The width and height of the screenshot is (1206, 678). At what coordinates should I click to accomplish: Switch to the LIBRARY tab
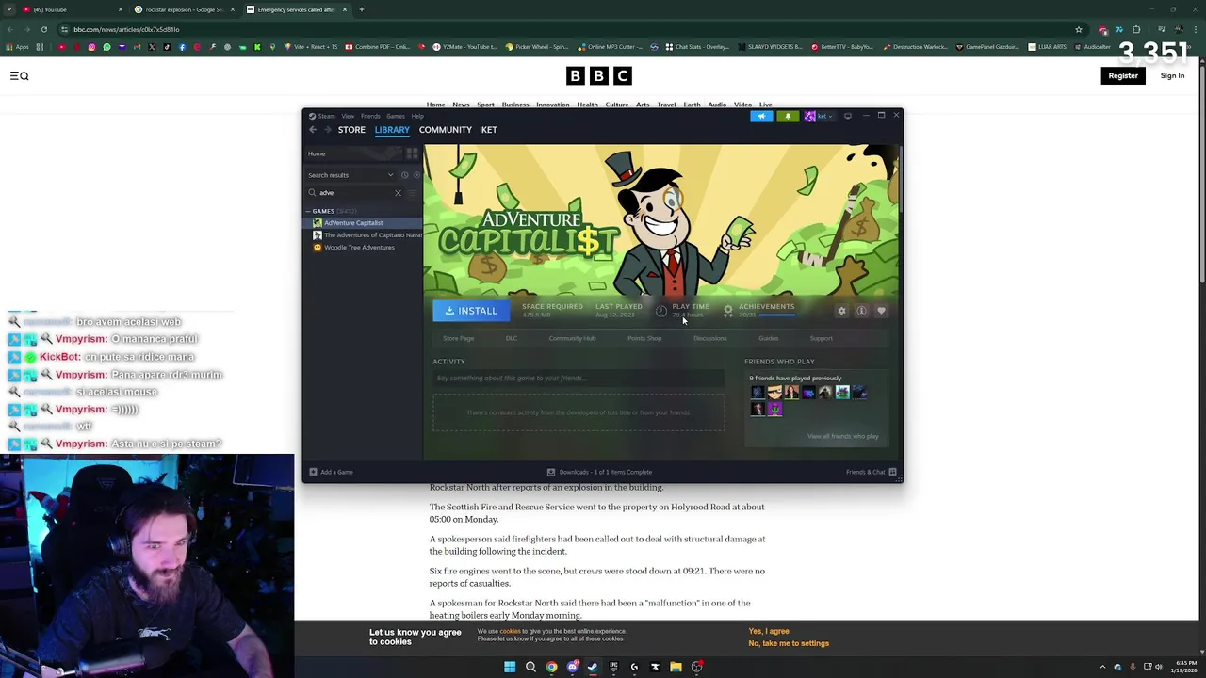pos(392,130)
